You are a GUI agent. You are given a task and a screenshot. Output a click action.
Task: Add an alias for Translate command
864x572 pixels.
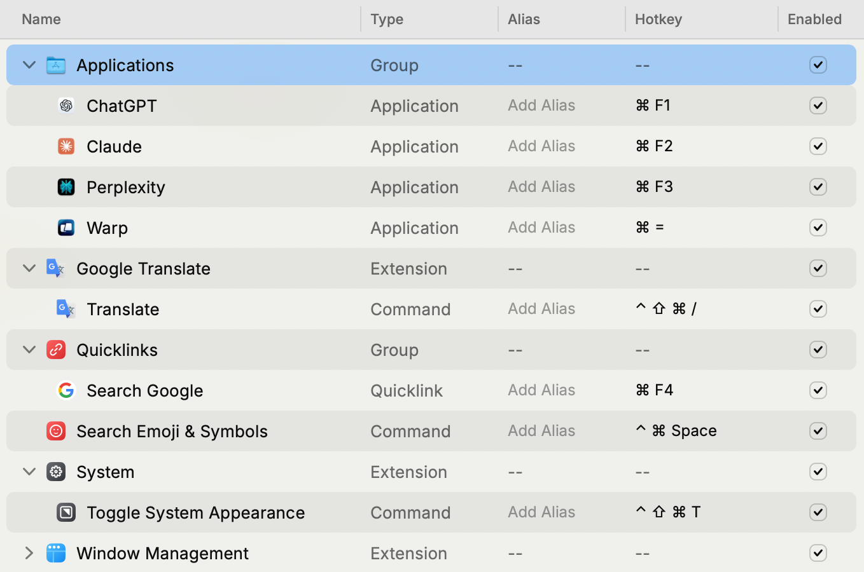coord(541,309)
